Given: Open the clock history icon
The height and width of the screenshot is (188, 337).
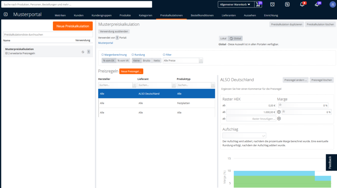Looking at the screenshot, I should 272,4.
